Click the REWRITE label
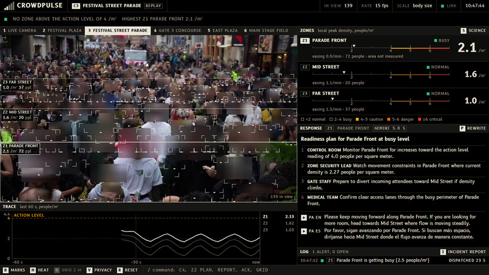 point(476,128)
